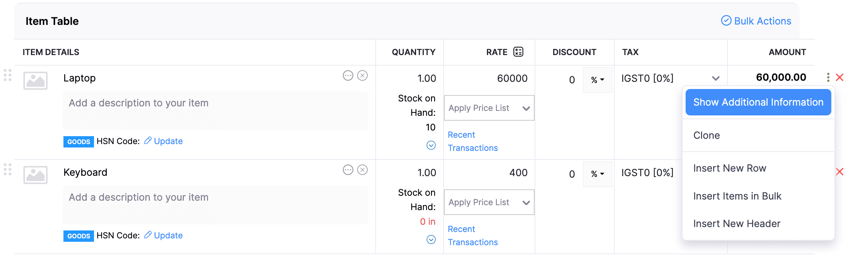This screenshot has width=857, height=261.
Task: Click the three-dot menu on Laptop row
Action: 828,77
